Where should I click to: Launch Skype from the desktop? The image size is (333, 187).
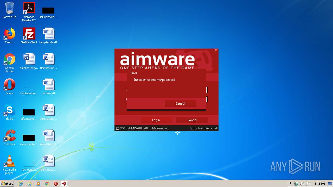coord(9,112)
